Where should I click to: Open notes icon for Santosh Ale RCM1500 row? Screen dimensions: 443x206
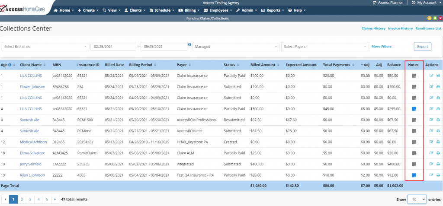414,120
